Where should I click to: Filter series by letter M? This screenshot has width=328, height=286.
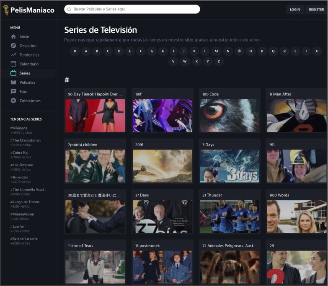217,52
